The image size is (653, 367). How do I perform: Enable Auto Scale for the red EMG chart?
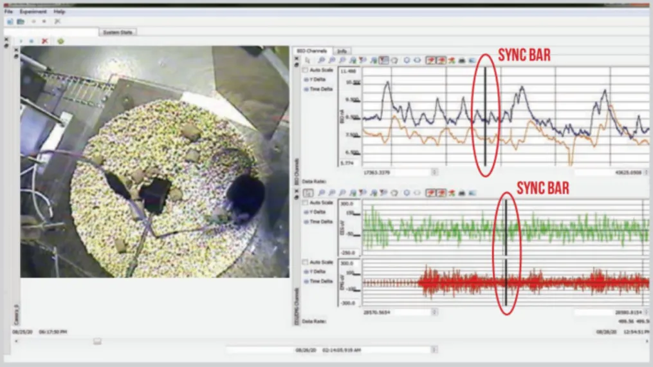tap(305, 262)
